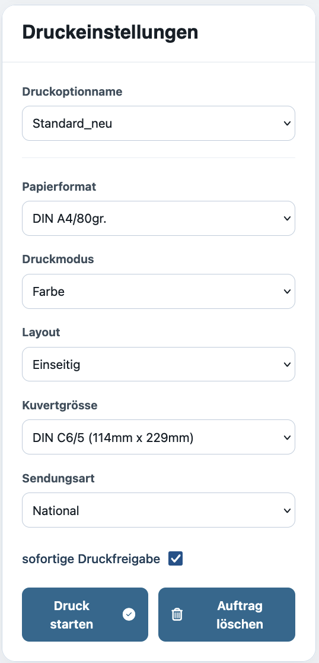Screen dimensions: 319x663
Task: Click the chevron arrow beside DIN C6/5
Action: point(287,437)
